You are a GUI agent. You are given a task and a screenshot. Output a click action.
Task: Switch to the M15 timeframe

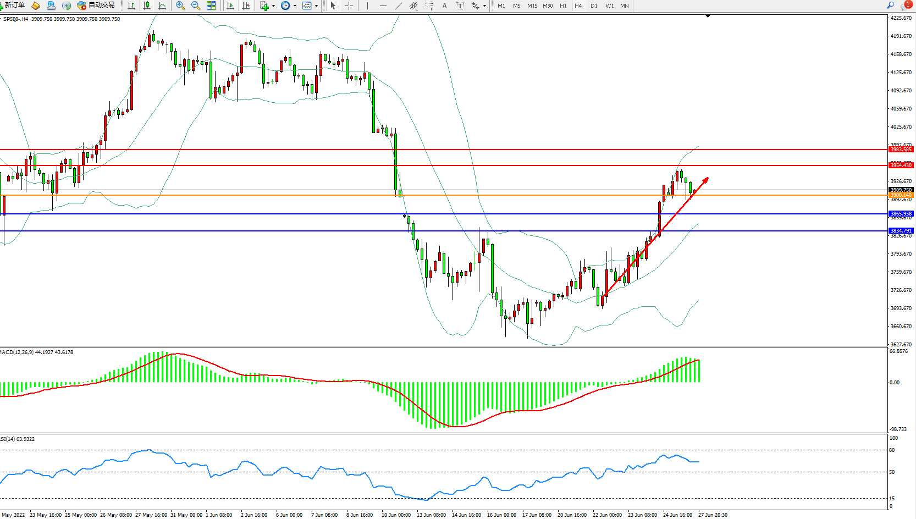(532, 6)
